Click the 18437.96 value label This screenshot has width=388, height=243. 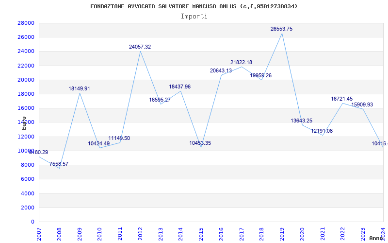click(179, 87)
